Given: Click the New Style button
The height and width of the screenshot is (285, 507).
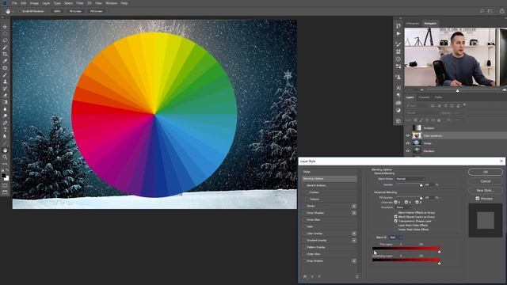Looking at the screenshot, I should tap(486, 190).
